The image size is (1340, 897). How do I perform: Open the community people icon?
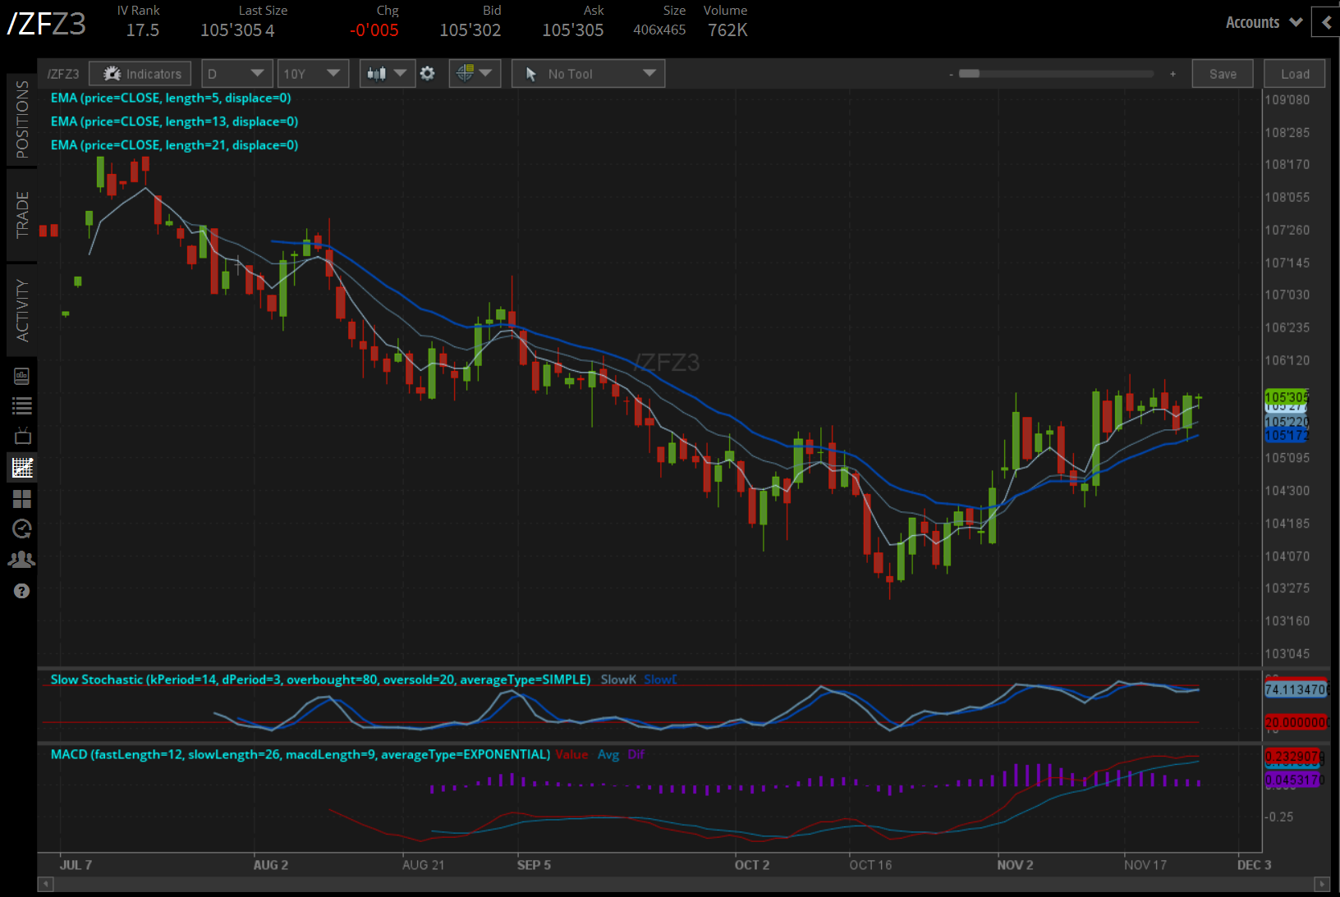point(22,560)
